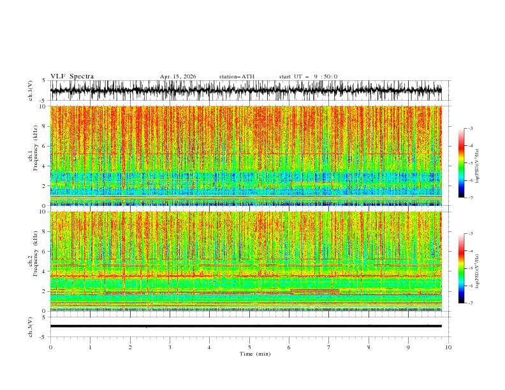The height and width of the screenshot is (390, 505).
Task: Click the lower ch.2 spectrogram colorbar
Action: (x=461, y=268)
